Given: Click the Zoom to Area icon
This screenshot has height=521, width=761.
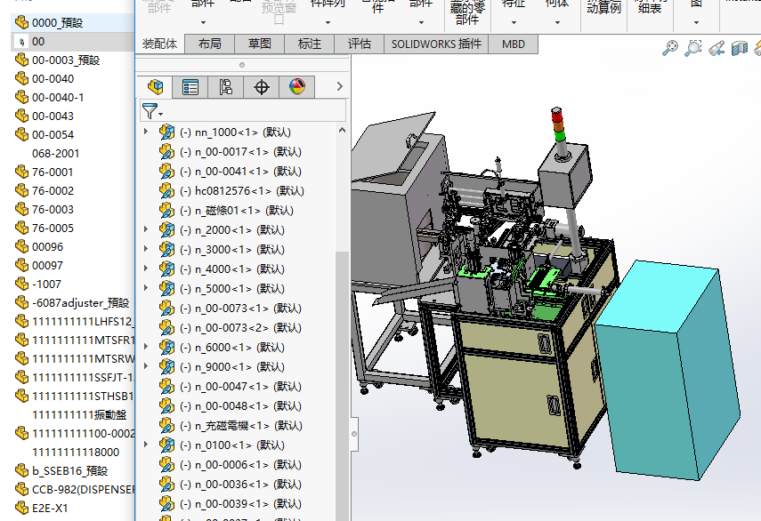Looking at the screenshot, I should point(693,48).
